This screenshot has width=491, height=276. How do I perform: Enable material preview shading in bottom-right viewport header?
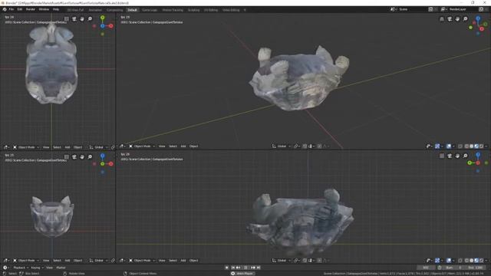[476, 261]
